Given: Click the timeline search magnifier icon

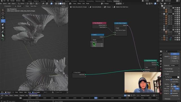Looking at the screenshot, I should click(x=1, y=98).
